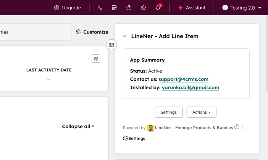Collapse the LineNer - Add Line Item section
The height and width of the screenshot is (160, 268).
pyautogui.click(x=124, y=36)
